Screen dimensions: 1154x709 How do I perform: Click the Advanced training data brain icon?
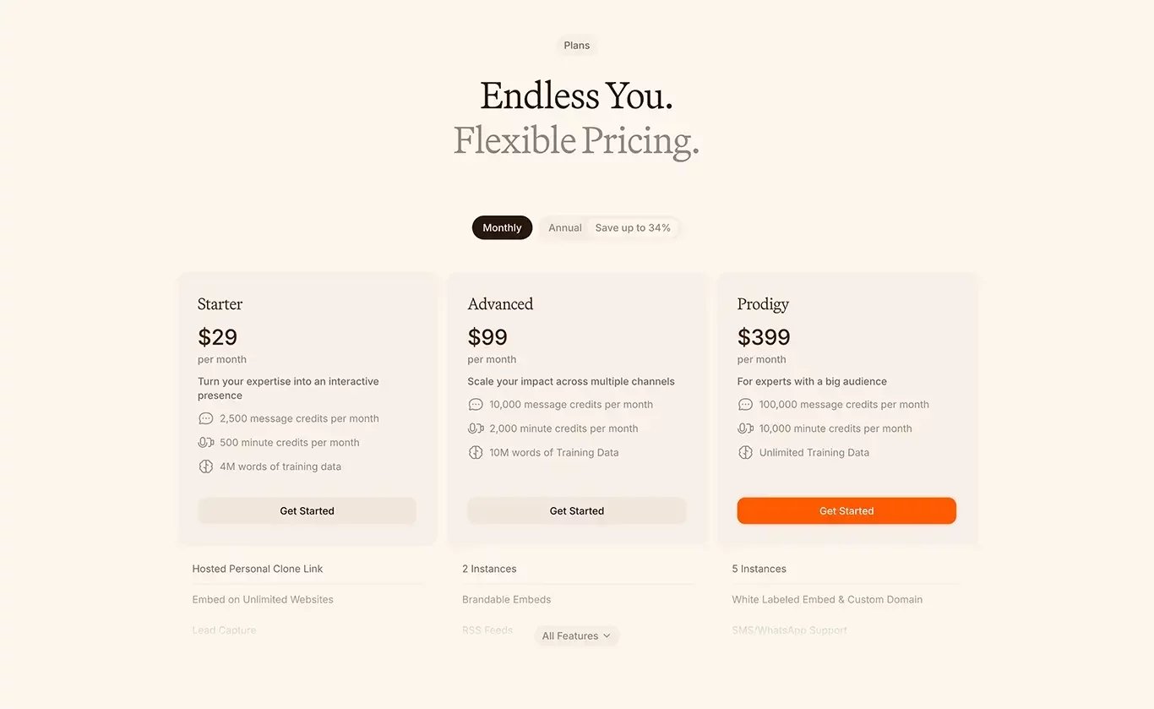pos(476,452)
